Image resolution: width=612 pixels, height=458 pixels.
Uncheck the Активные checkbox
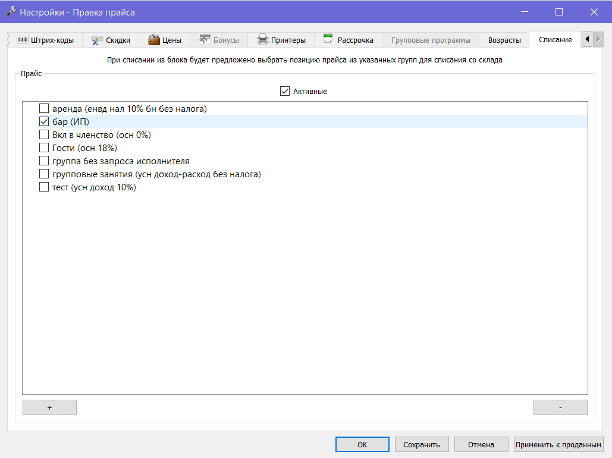(x=284, y=92)
